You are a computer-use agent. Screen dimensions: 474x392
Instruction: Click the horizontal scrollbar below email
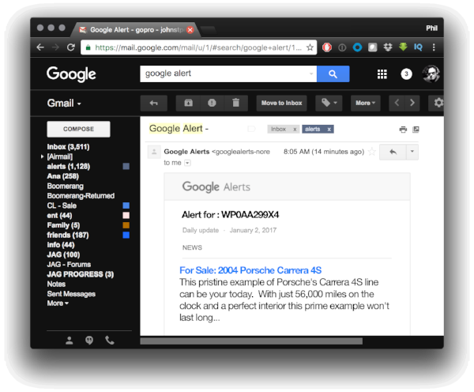251,341
